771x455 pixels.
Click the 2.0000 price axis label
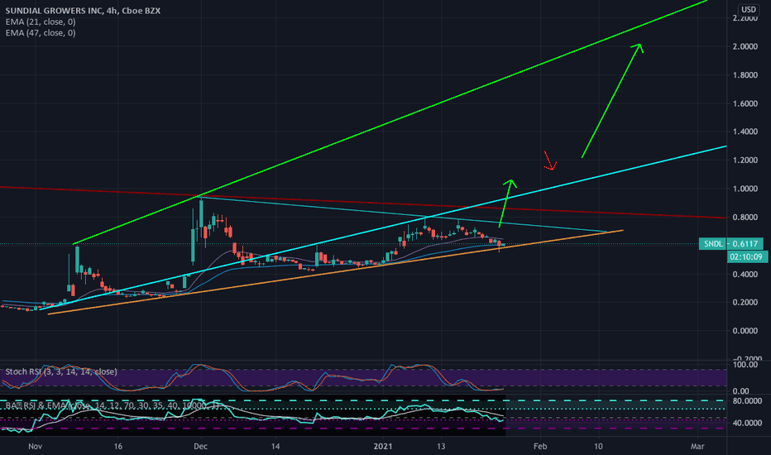tap(745, 46)
